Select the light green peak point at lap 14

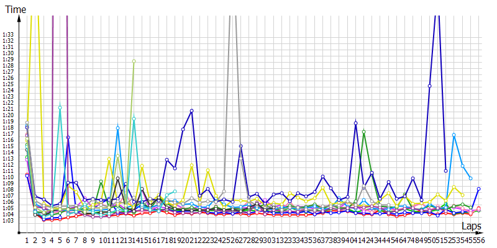(134, 61)
